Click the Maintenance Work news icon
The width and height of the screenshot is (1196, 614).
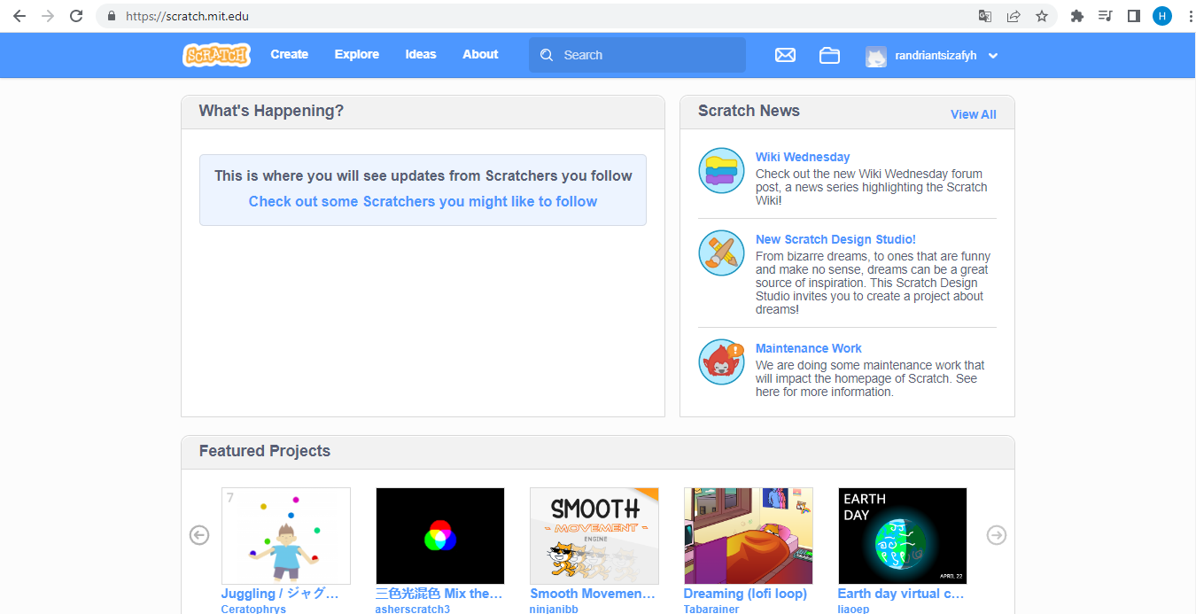pos(721,361)
